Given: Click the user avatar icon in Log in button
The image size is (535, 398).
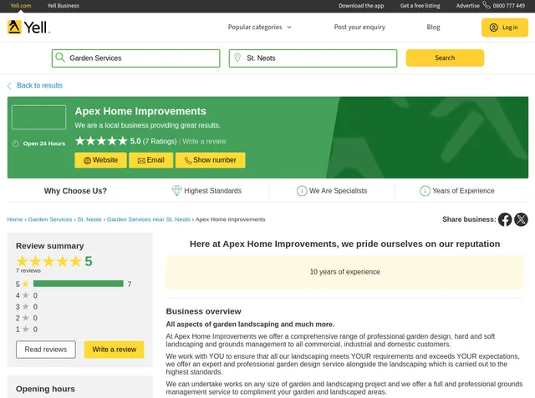Looking at the screenshot, I should (x=493, y=28).
